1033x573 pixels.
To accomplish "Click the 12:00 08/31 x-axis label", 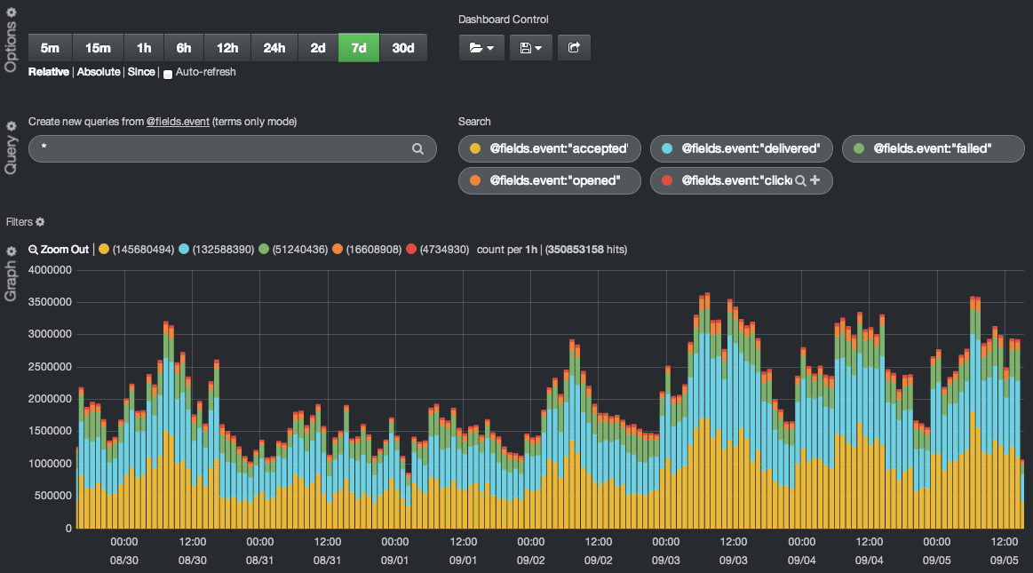I will click(328, 551).
